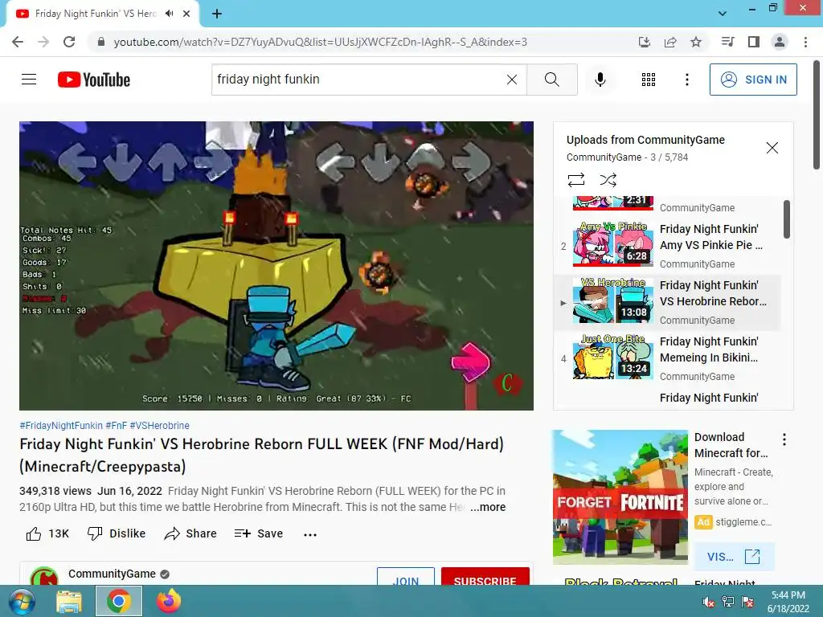Open Memeing In Bikini playlist thumbnail
The width and height of the screenshot is (823, 617).
click(x=613, y=356)
